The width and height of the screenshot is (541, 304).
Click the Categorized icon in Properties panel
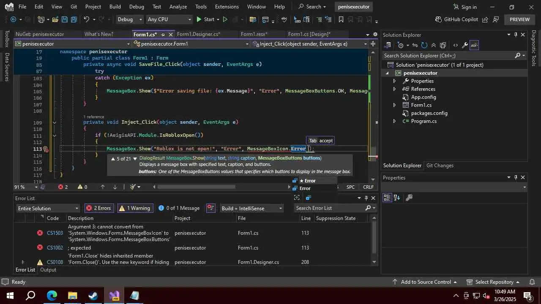tap(387, 198)
